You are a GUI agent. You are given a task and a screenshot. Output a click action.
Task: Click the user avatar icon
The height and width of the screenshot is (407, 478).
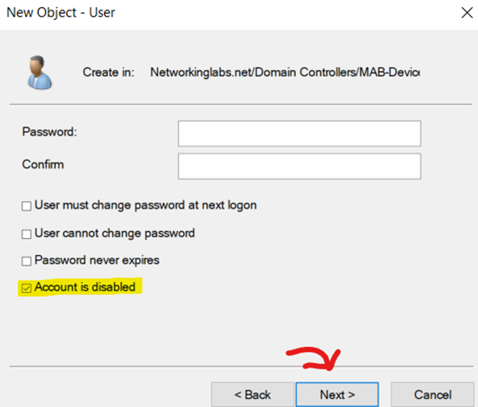click(x=40, y=72)
